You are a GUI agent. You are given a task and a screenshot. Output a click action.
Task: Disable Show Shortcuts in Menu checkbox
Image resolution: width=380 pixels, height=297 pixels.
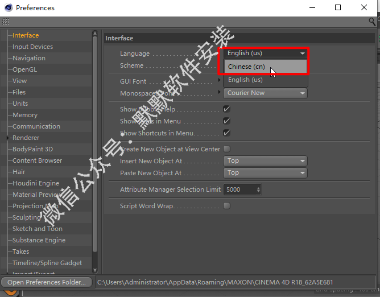[226, 133]
